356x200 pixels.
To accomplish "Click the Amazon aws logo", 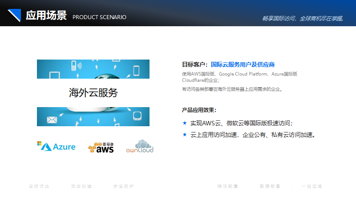I will [101, 148].
